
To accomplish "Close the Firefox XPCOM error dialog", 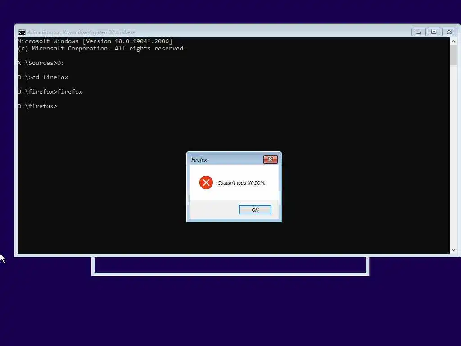I will click(271, 159).
